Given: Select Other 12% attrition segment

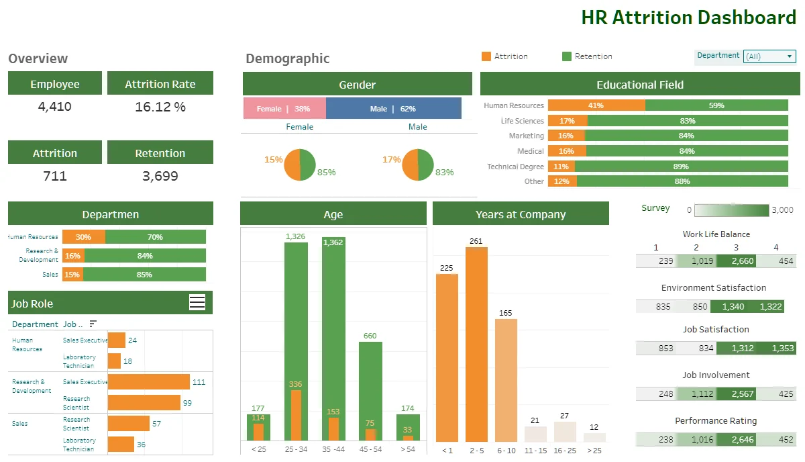Looking at the screenshot, I should click(562, 181).
